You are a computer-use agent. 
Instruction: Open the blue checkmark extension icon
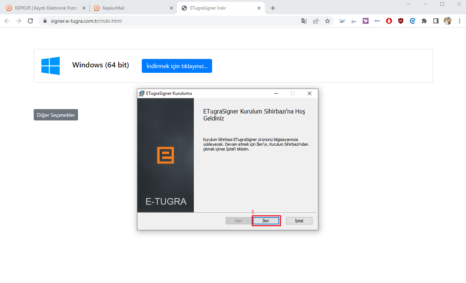tap(413, 21)
